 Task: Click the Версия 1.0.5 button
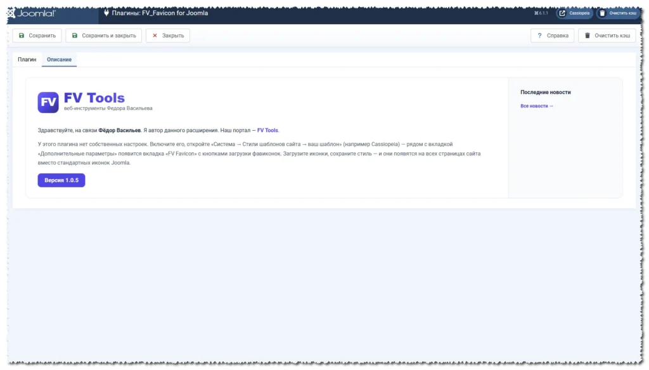click(x=61, y=180)
